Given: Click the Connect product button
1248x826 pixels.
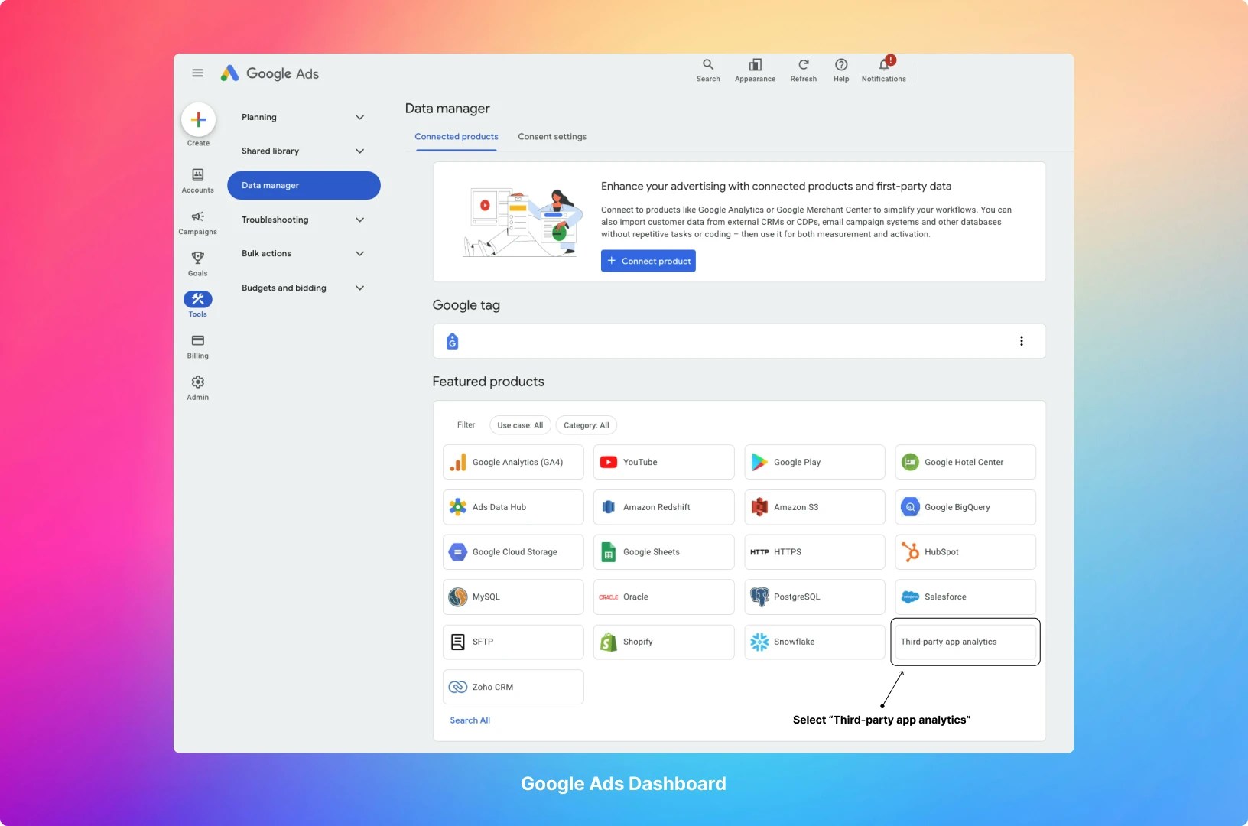Looking at the screenshot, I should (648, 261).
